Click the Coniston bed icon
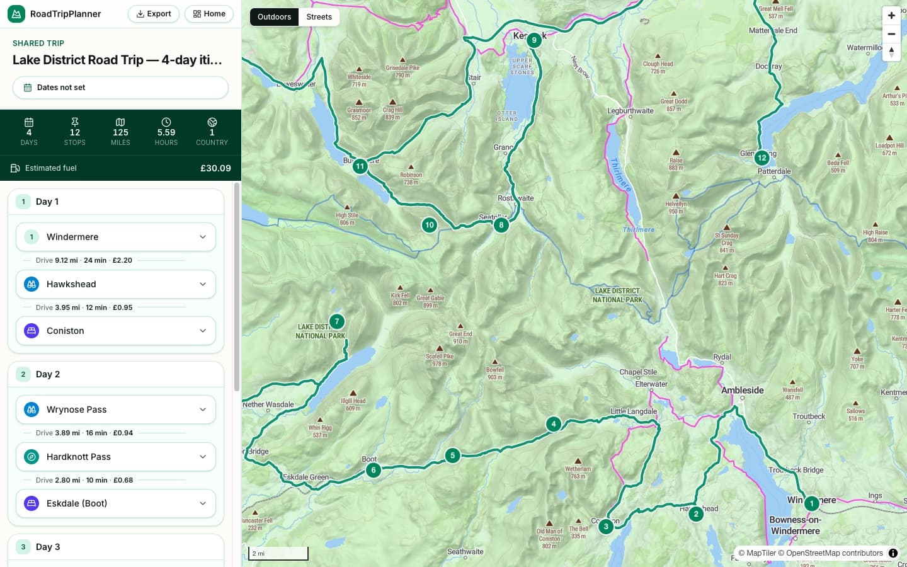The width and height of the screenshot is (907, 567). point(31,331)
